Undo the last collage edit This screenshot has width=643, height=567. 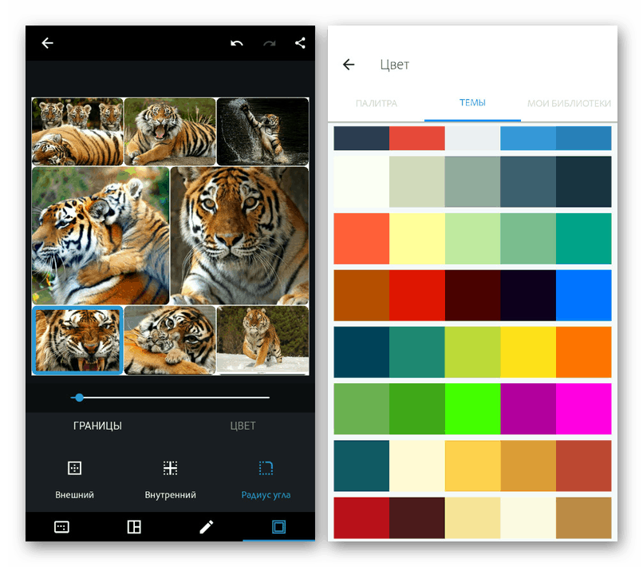(237, 42)
